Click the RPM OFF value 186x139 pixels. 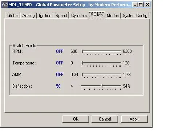(60, 51)
